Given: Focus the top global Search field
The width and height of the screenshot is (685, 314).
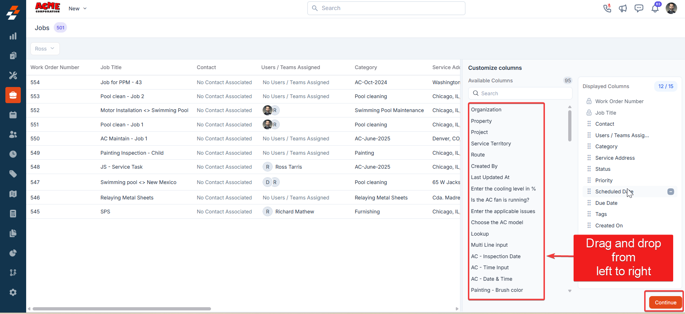Looking at the screenshot, I should pyautogui.click(x=386, y=8).
